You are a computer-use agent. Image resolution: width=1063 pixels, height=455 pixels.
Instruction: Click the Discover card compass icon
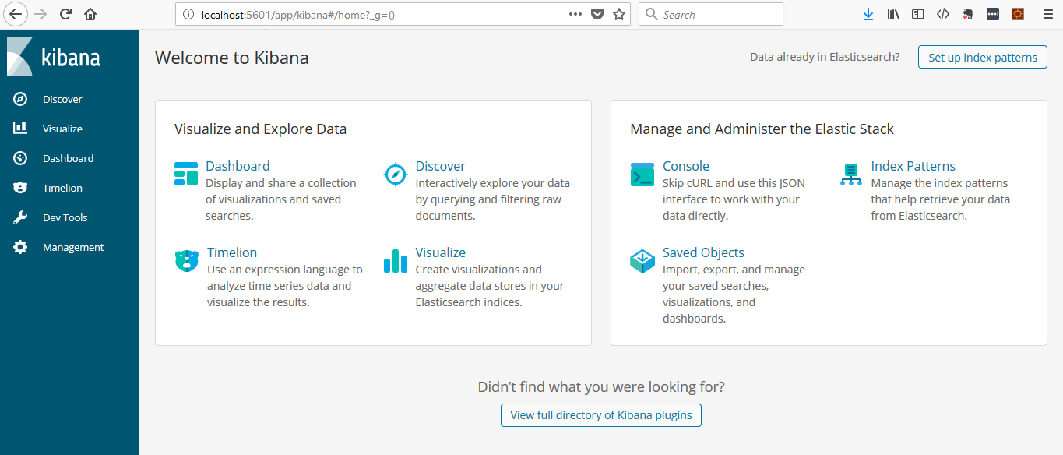(x=396, y=175)
